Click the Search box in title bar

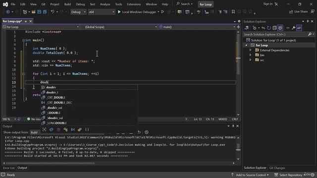(184, 4)
